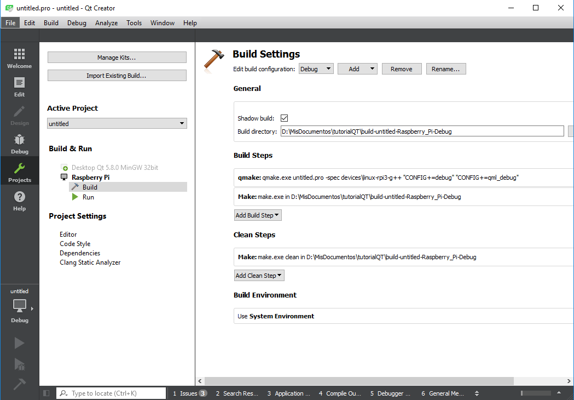Click the Build directory input field
574x400 pixels.
click(422, 132)
